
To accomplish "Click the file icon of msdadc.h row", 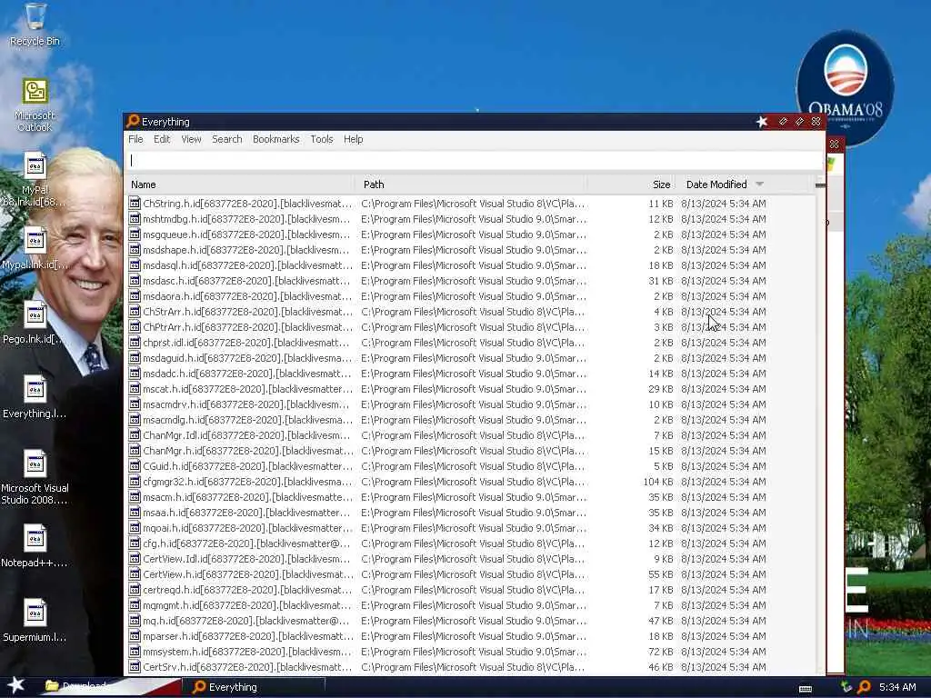I will coord(135,374).
